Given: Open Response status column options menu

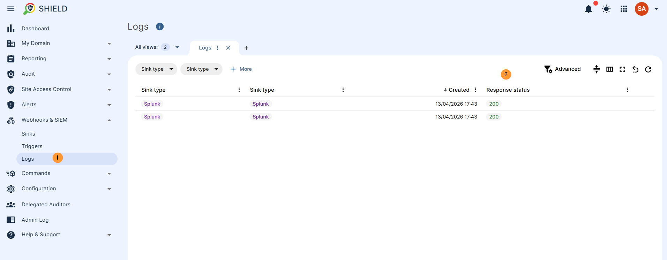Looking at the screenshot, I should tap(628, 90).
